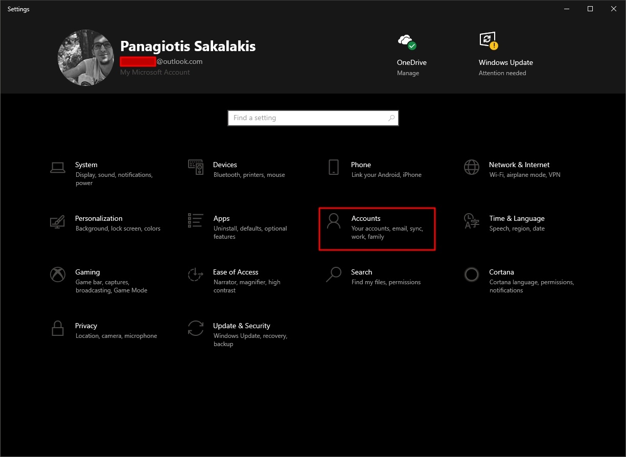Open the Devices keyboard and speaker icon

pos(196,167)
